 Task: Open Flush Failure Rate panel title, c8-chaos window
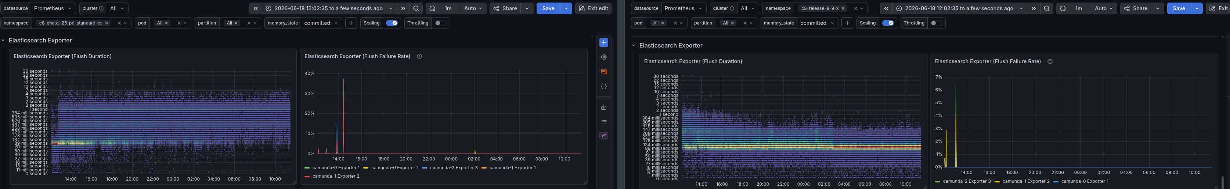[357, 57]
